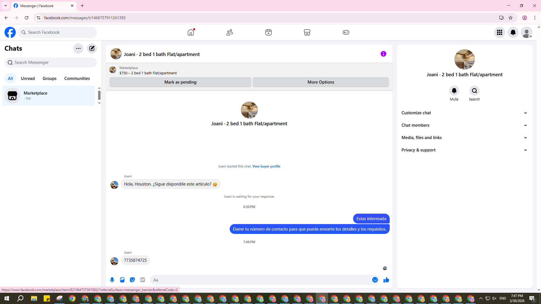Screen dimensions: 541x304
Task: Open the Marketplace icon in top navigation
Action: pos(307,32)
